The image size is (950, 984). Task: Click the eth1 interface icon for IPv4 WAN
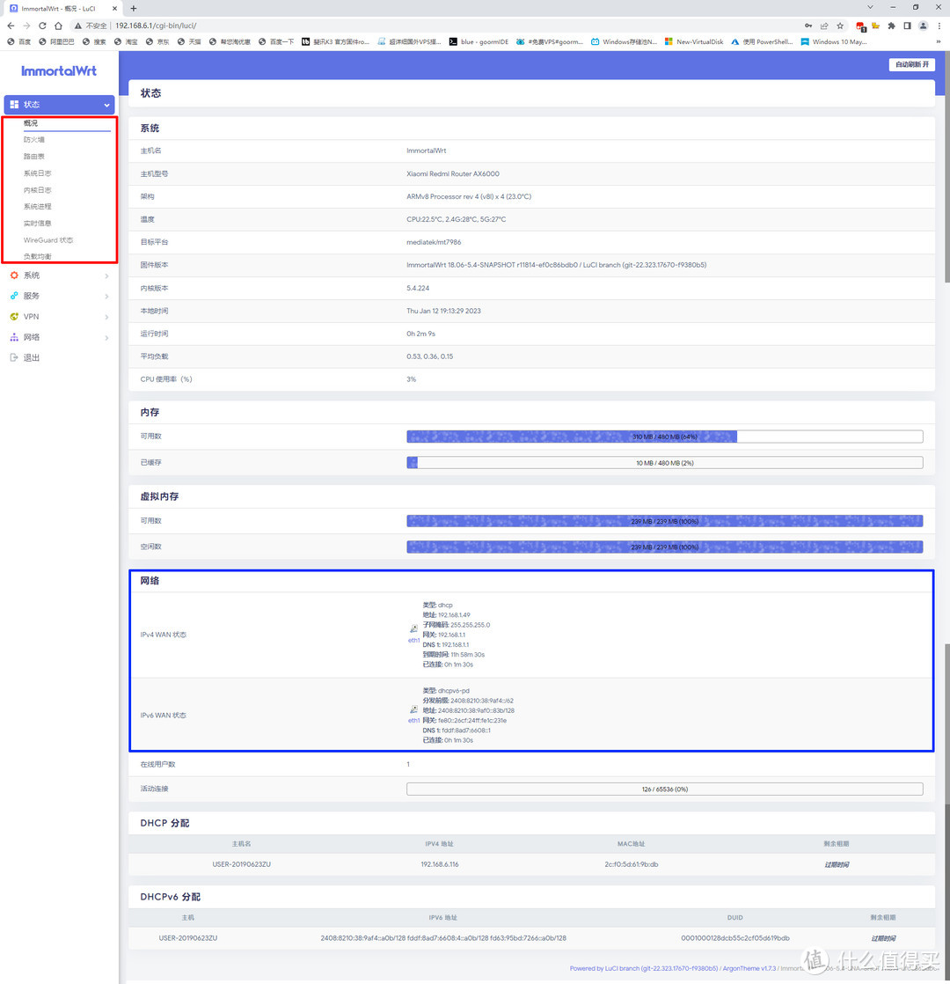point(413,628)
